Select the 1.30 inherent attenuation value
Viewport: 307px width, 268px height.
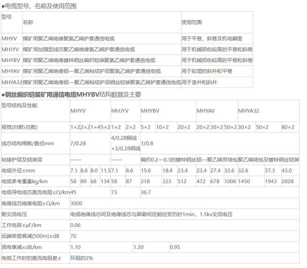pyautogui.click(x=139, y=247)
